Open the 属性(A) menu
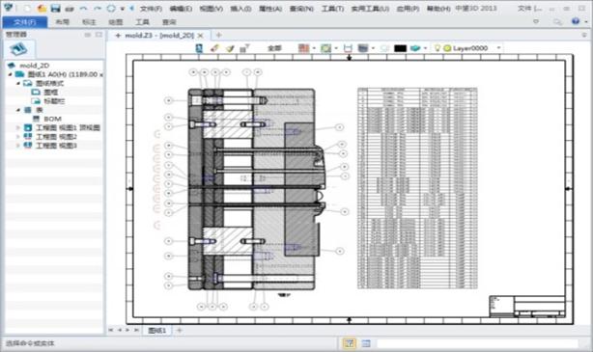This screenshot has height=352, width=593. click(x=270, y=9)
